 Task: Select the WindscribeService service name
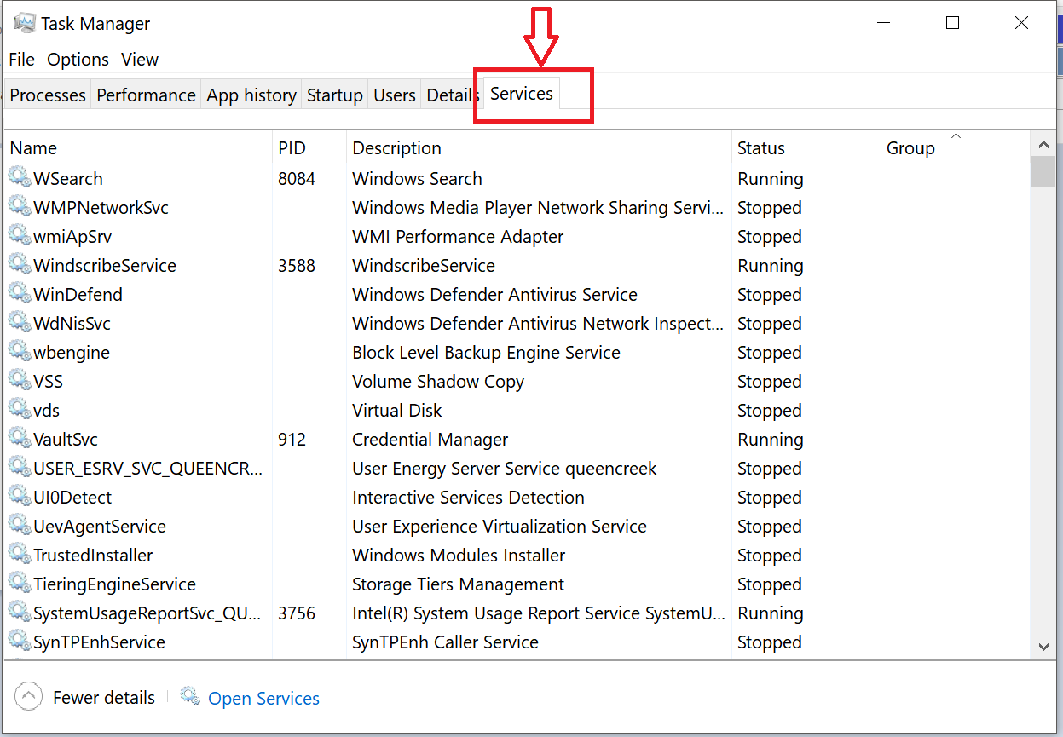pyautogui.click(x=105, y=266)
